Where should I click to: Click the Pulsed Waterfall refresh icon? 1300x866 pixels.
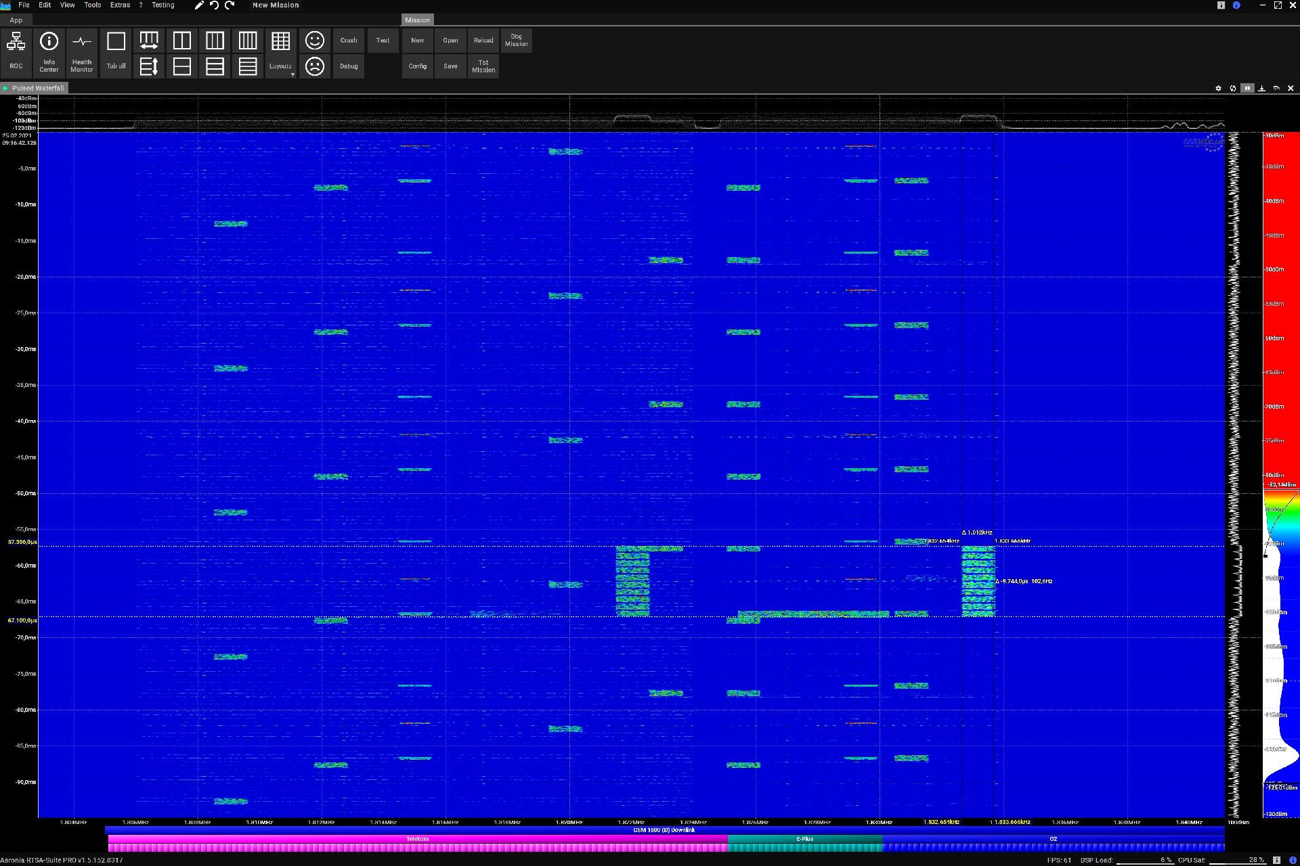[1232, 88]
